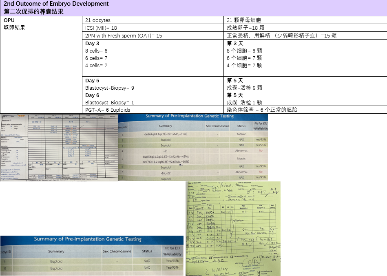Viewport: 387px width, 276px height.
Task: Click the 'dup(5)(q31.2q35.3)' mosaic result line
Action: coord(166,157)
